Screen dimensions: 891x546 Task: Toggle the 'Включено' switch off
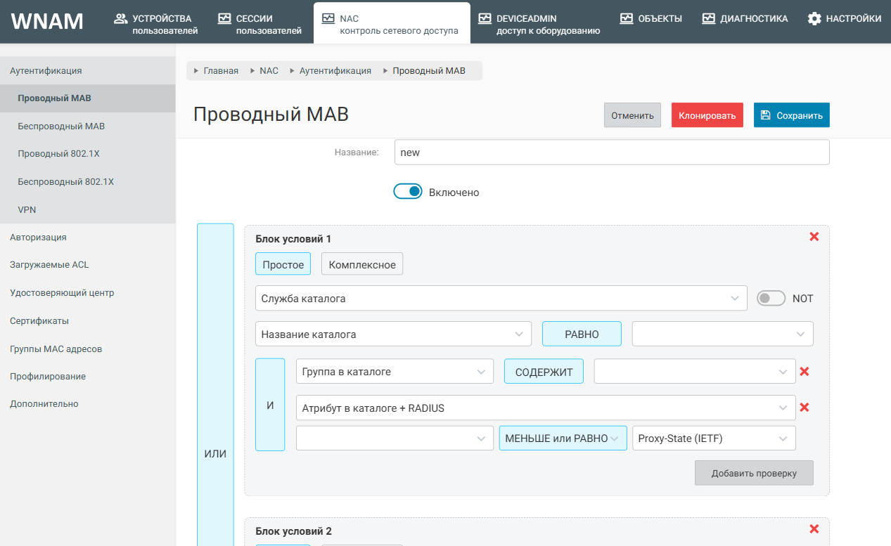(408, 192)
